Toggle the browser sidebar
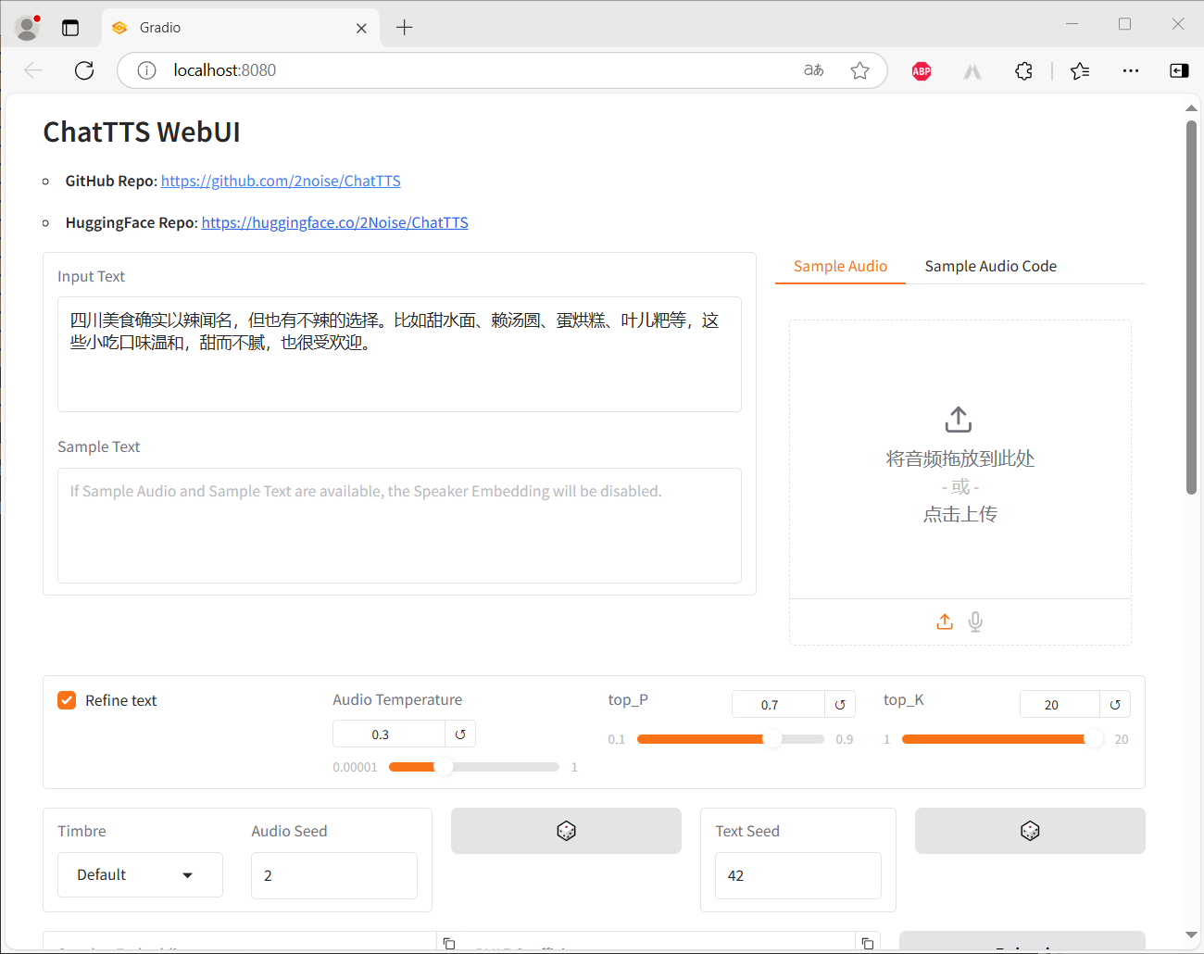Image resolution: width=1204 pixels, height=954 pixels. pos(1179,70)
